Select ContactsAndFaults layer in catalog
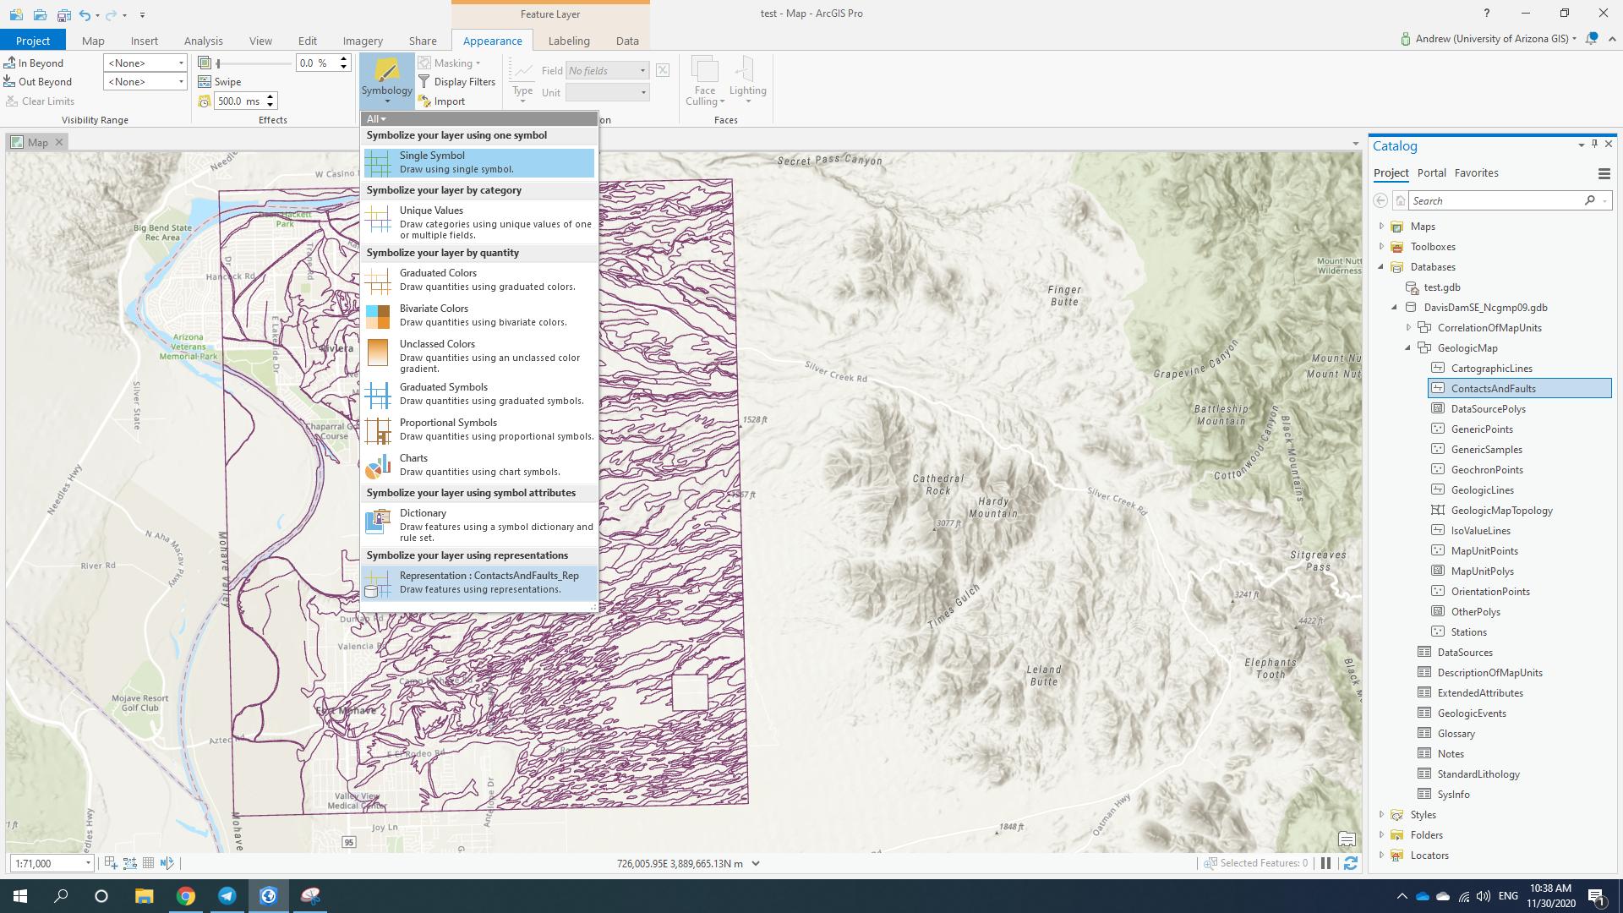Viewport: 1623px width, 913px height. coord(1493,388)
